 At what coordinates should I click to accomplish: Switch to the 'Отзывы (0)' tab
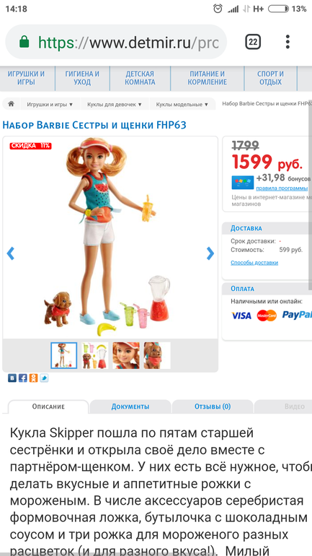pyautogui.click(x=213, y=407)
